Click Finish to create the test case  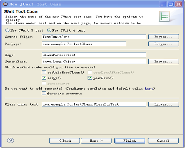(x=130, y=141)
